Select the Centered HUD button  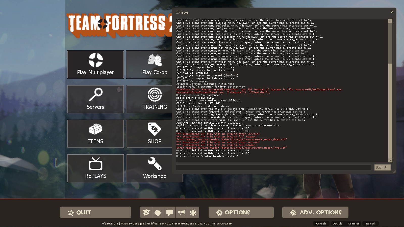(354, 223)
